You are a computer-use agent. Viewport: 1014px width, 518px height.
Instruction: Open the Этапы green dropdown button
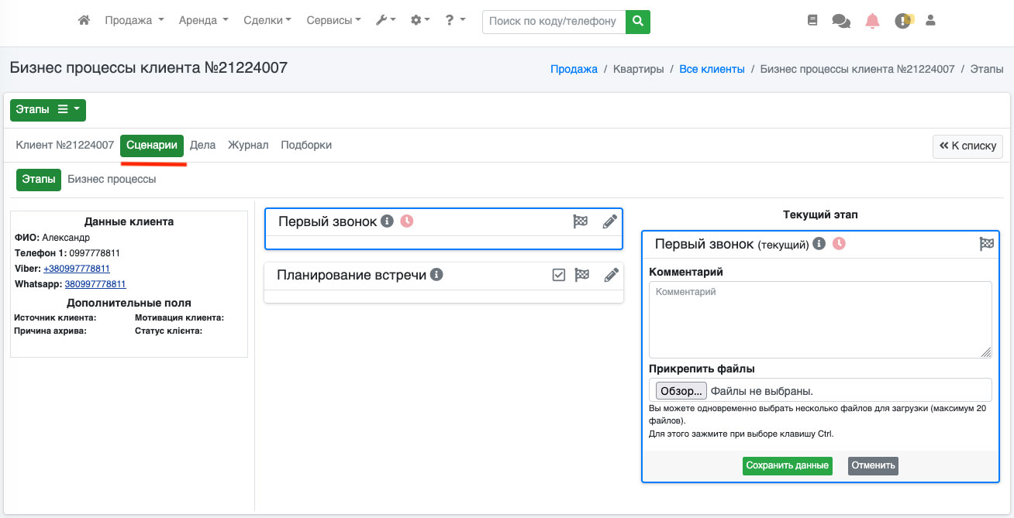pos(47,110)
